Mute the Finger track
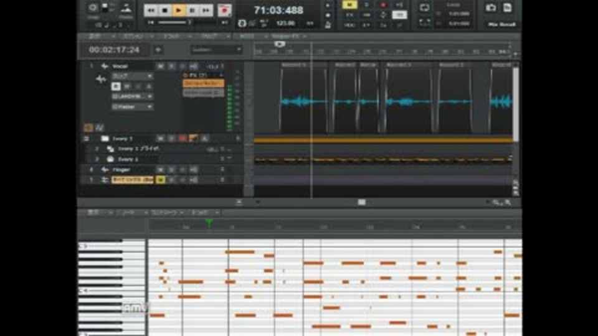Image resolution: width=598 pixels, height=336 pixels. pyautogui.click(x=161, y=169)
